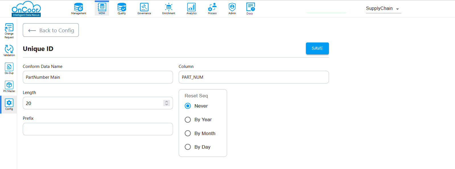This screenshot has width=455, height=169.
Task: Click into the Column field PART_NUM
Action: coord(254,77)
